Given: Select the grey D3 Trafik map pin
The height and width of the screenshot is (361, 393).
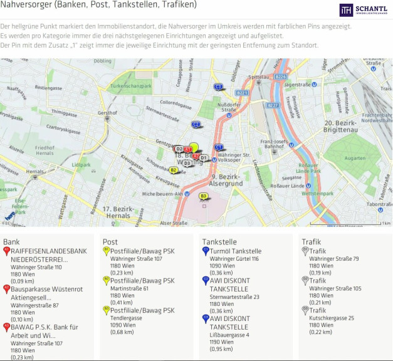Looking at the screenshot, I should point(187,163).
